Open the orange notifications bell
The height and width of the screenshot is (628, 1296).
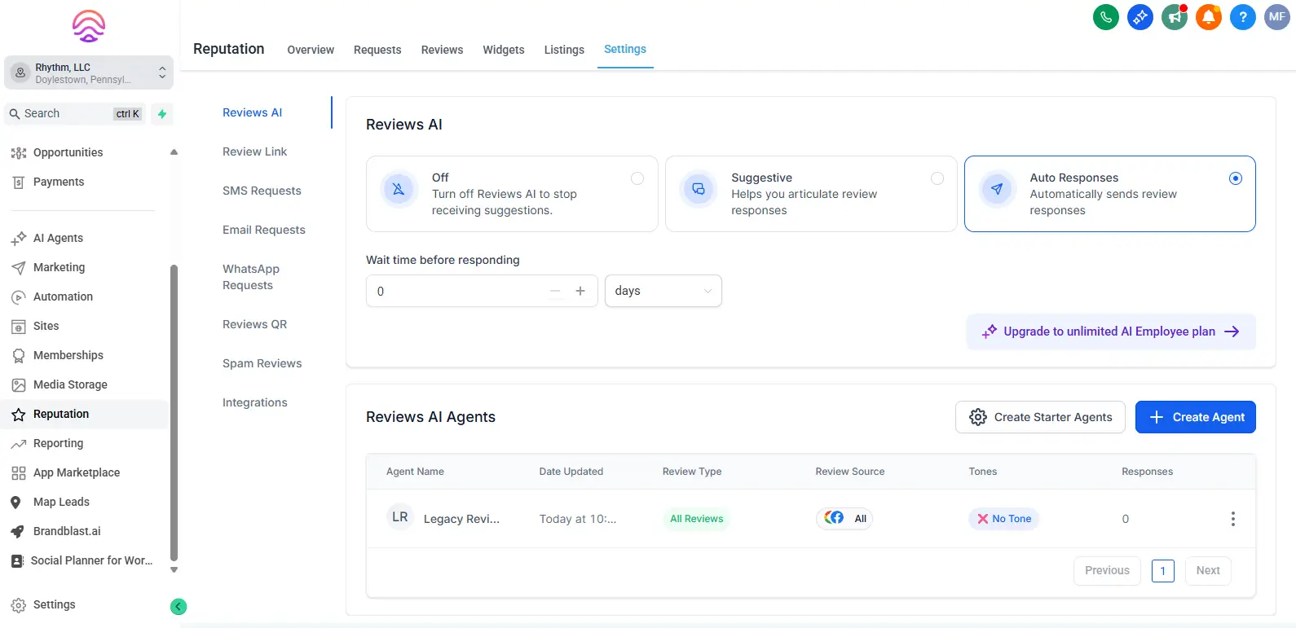[x=1208, y=17]
